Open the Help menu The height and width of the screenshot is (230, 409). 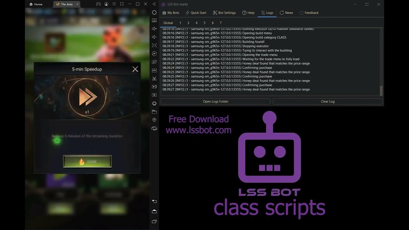click(x=248, y=13)
